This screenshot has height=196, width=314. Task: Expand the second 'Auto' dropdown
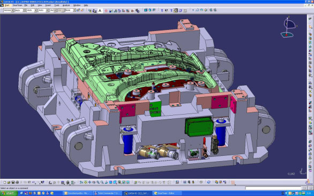pyautogui.click(x=32, y=10)
